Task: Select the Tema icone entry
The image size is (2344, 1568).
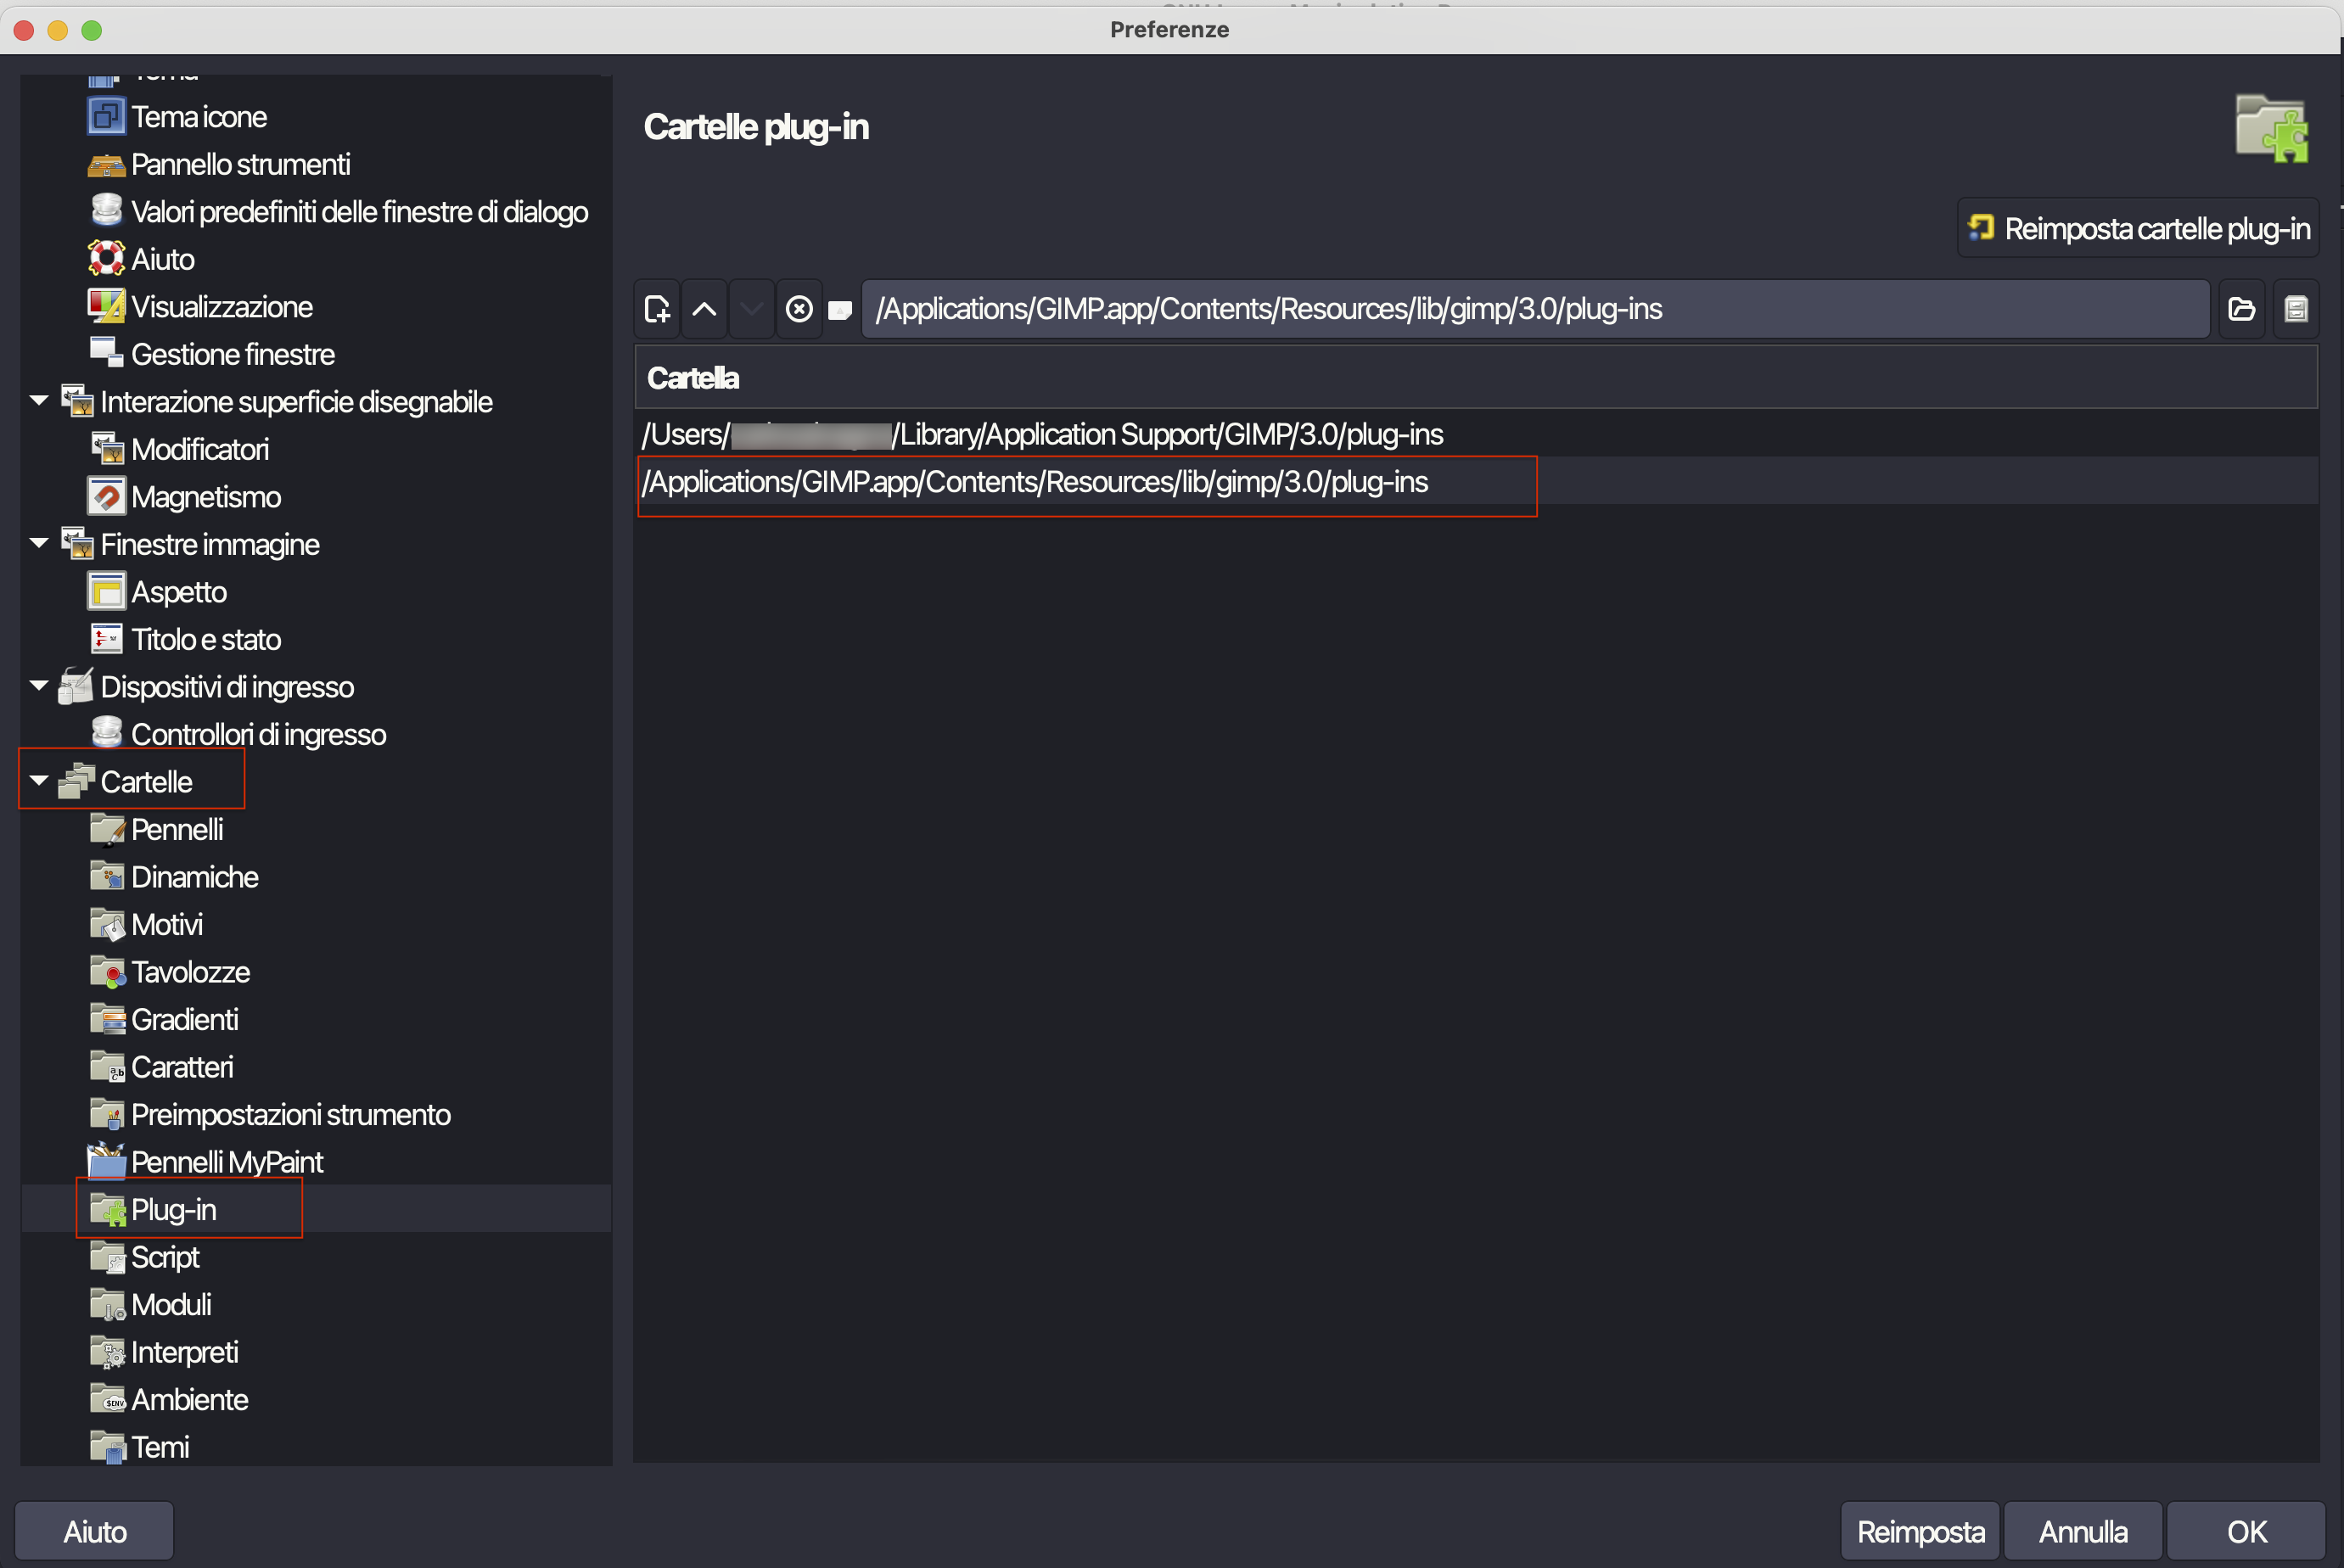Action: pyautogui.click(x=198, y=117)
